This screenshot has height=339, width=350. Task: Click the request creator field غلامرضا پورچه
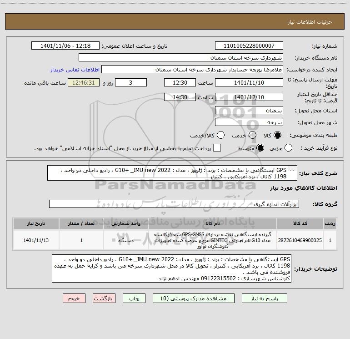click(x=192, y=70)
